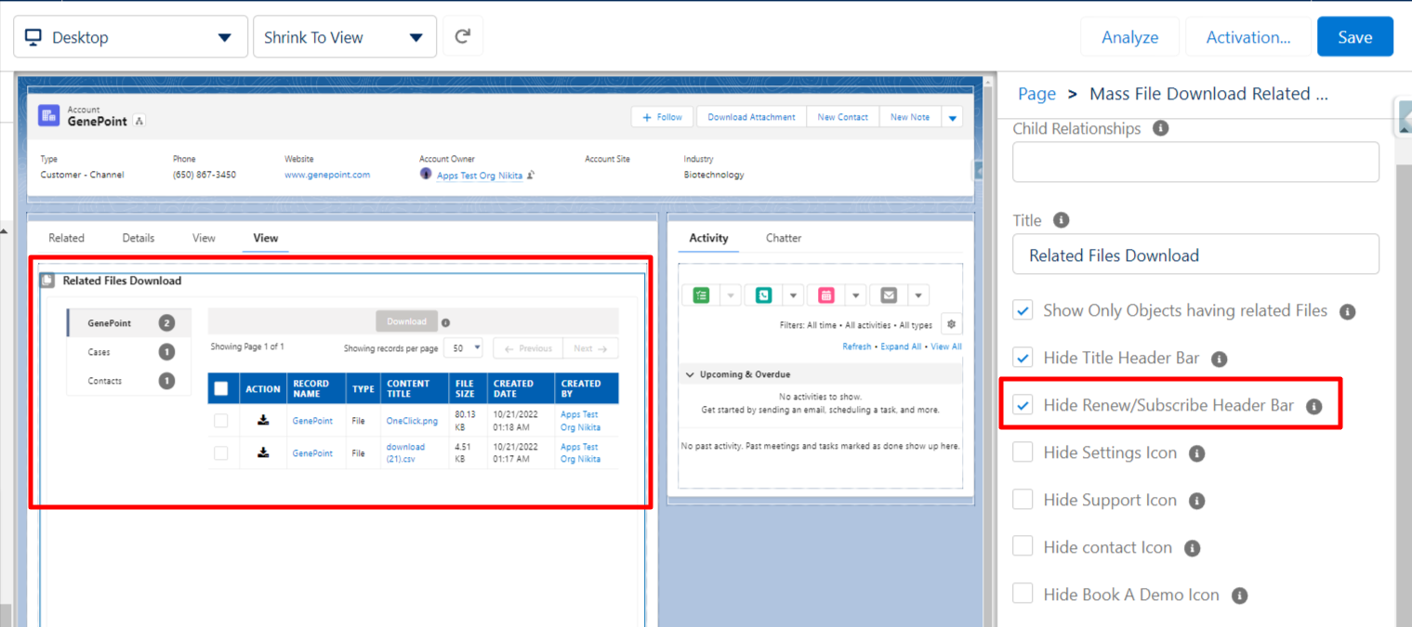
Task: Switch to the Details tab
Action: point(139,238)
